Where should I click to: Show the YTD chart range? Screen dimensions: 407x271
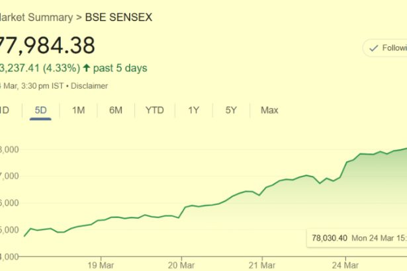tap(155, 110)
